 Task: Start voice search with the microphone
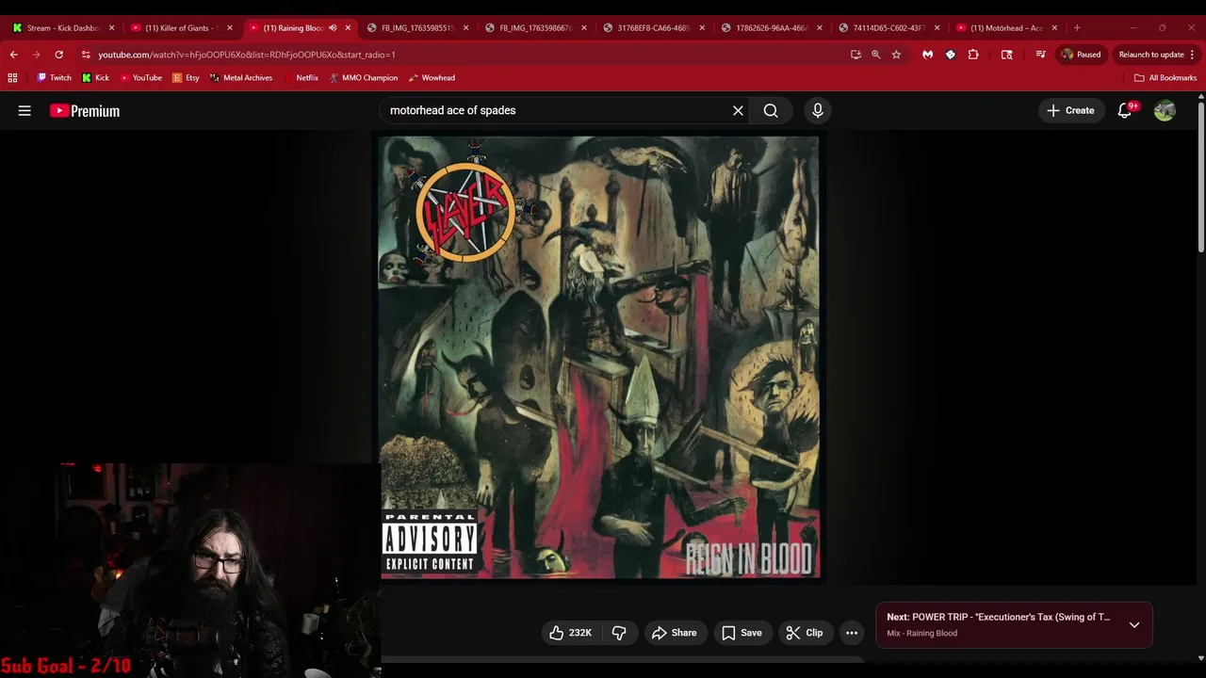[818, 111]
